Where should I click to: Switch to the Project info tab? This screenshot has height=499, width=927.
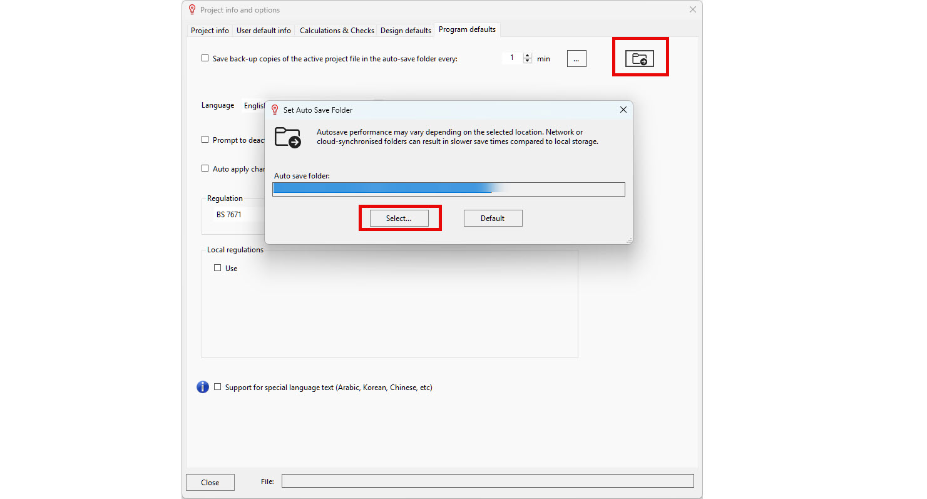tap(210, 31)
